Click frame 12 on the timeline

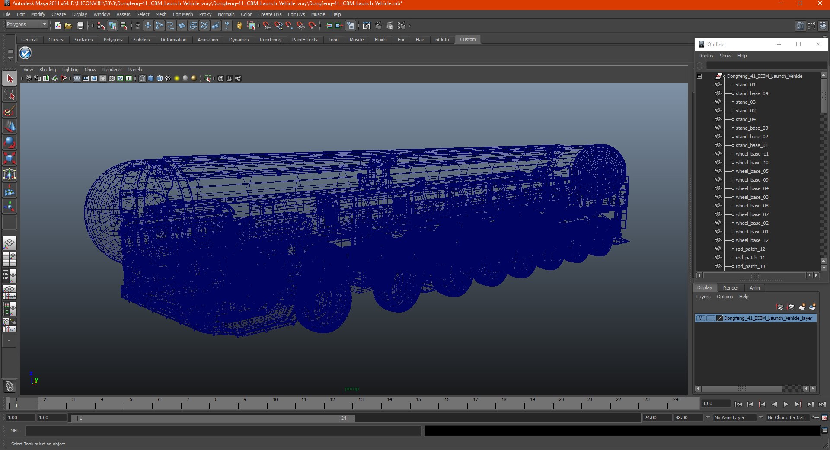(332, 403)
